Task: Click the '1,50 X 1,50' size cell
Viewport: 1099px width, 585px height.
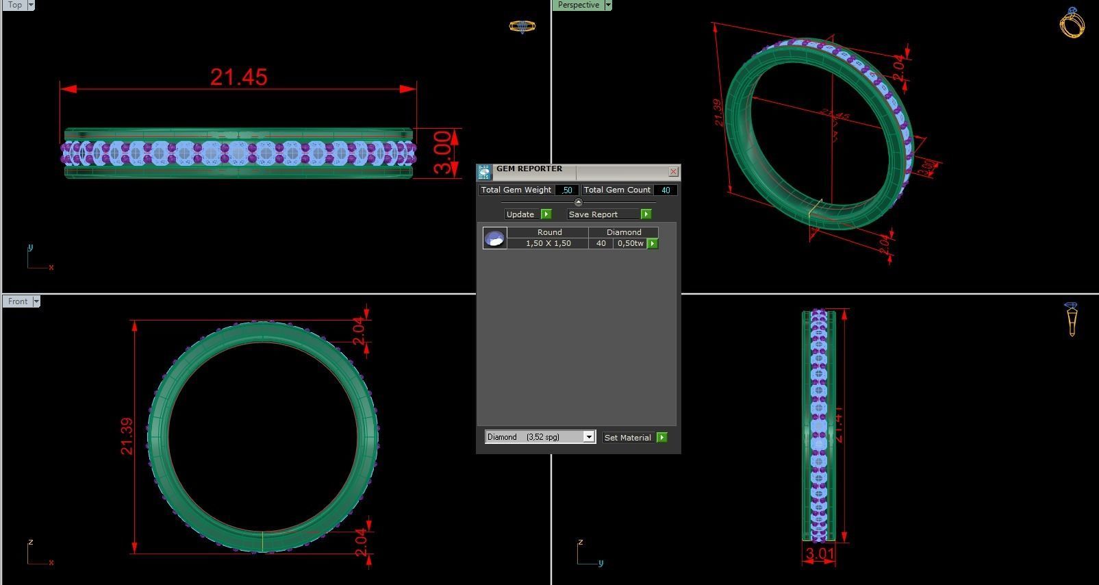Action: click(548, 243)
